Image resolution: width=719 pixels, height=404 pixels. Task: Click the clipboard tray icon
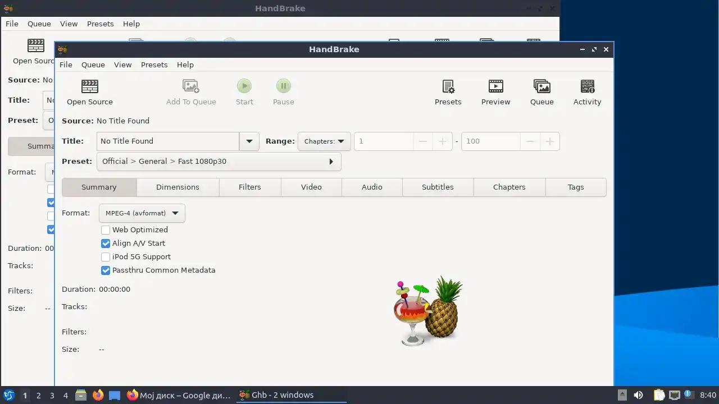[659, 395]
